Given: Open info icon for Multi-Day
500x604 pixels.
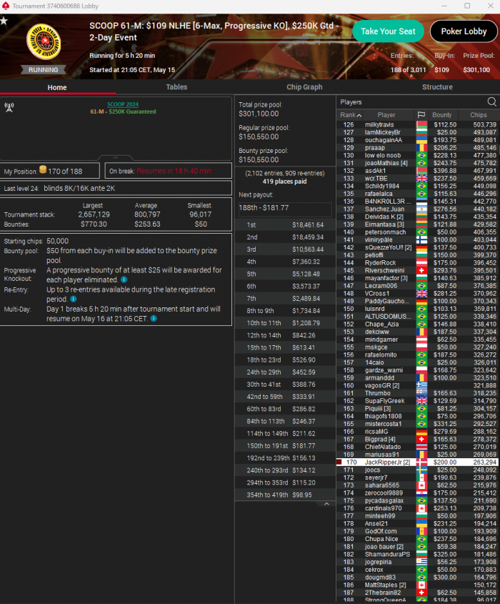Looking at the screenshot, I should pos(154,319).
